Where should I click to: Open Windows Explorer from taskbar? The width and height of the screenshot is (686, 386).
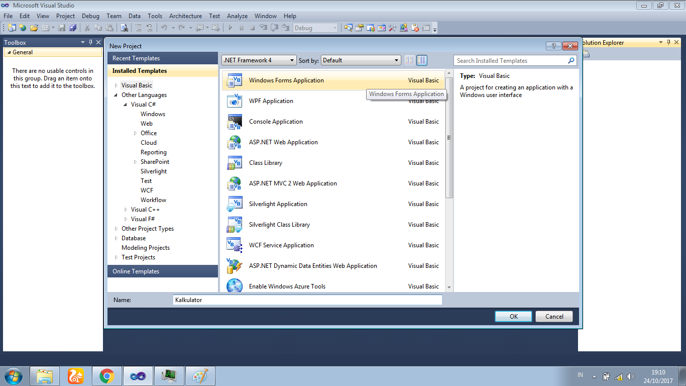44,376
